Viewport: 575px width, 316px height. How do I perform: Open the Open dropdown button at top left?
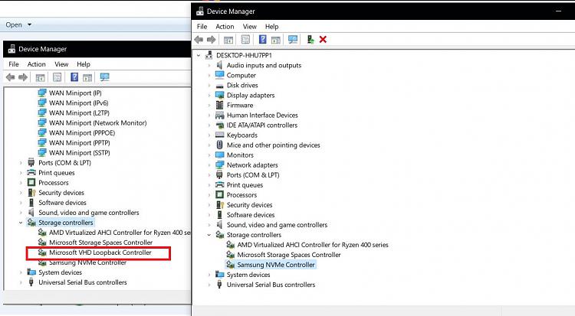18,24
